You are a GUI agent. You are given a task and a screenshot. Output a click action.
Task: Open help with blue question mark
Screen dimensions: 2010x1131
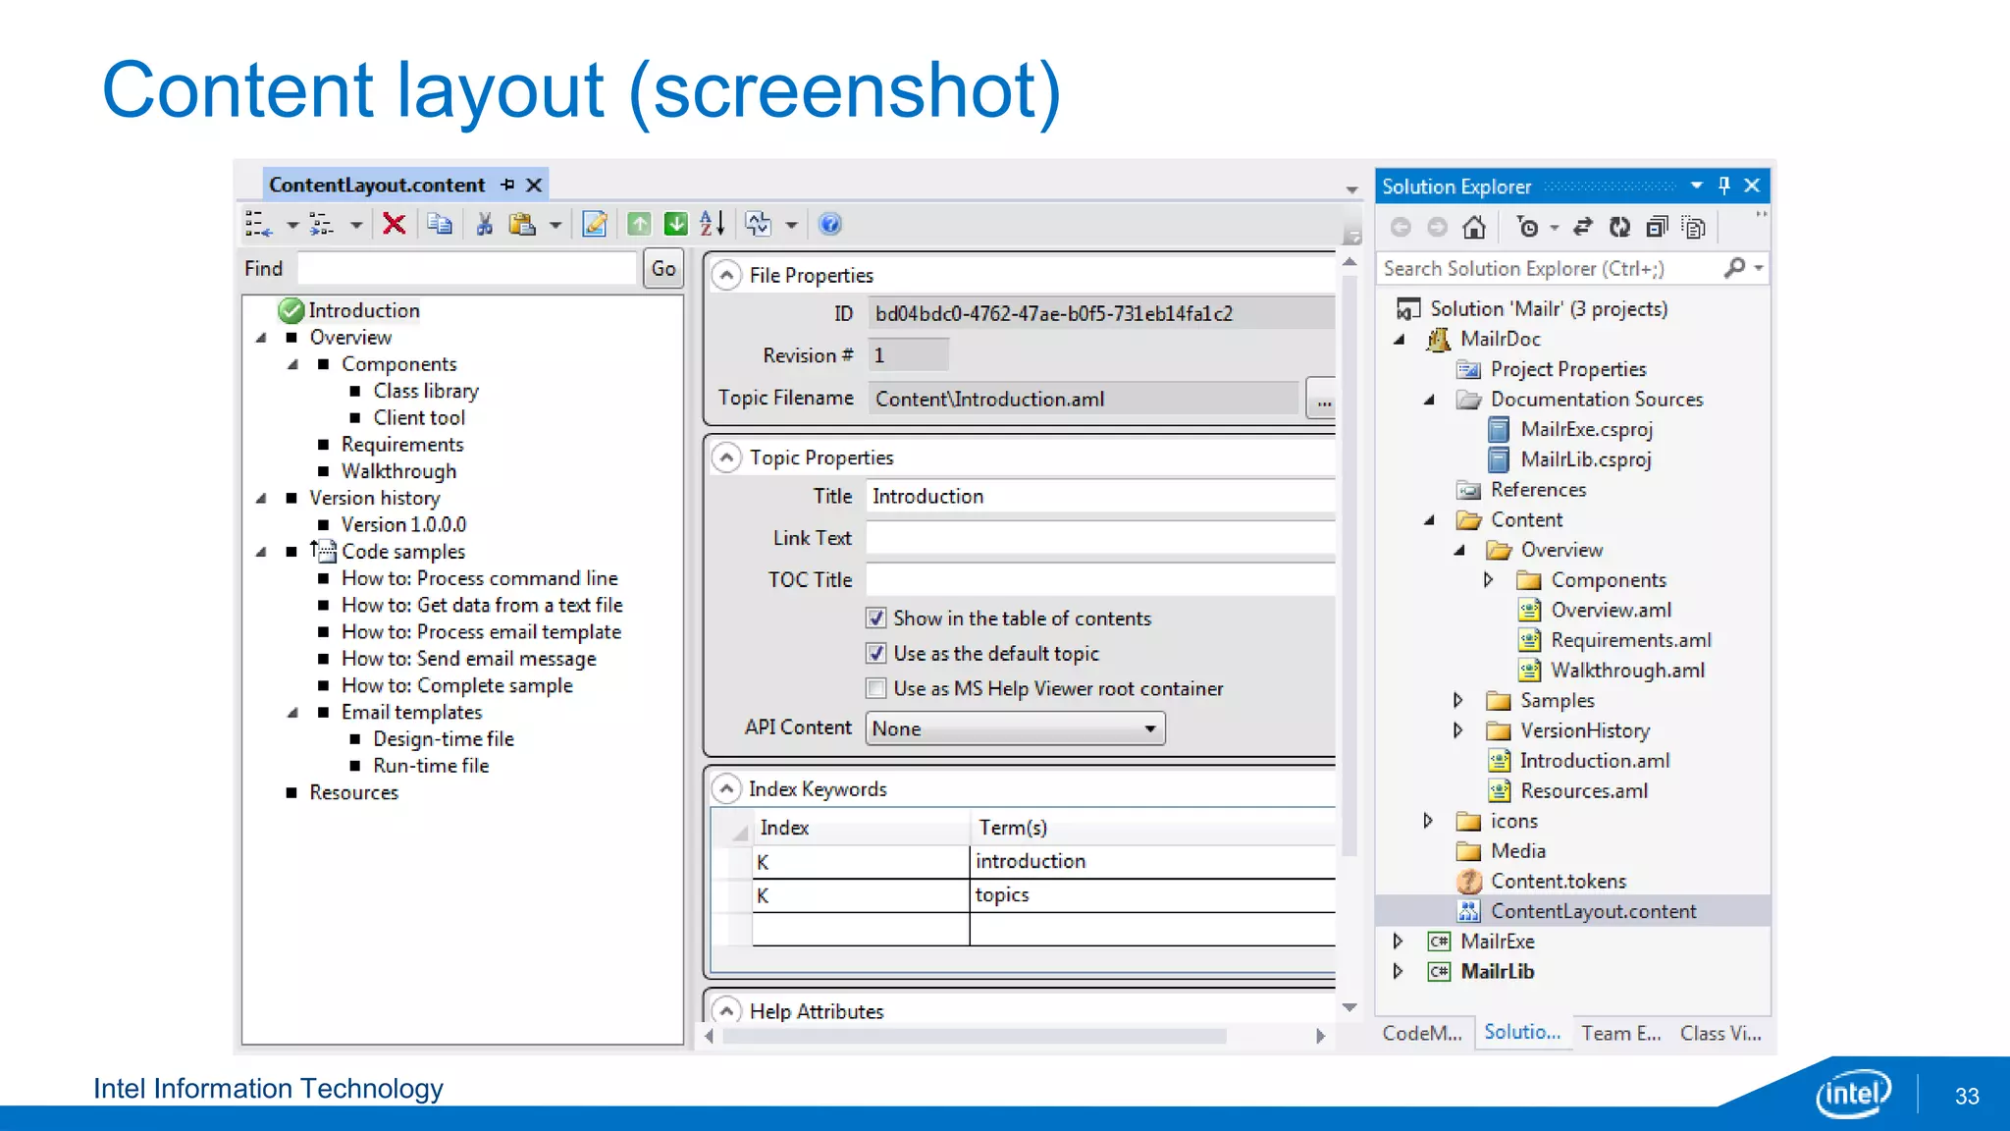point(829,225)
